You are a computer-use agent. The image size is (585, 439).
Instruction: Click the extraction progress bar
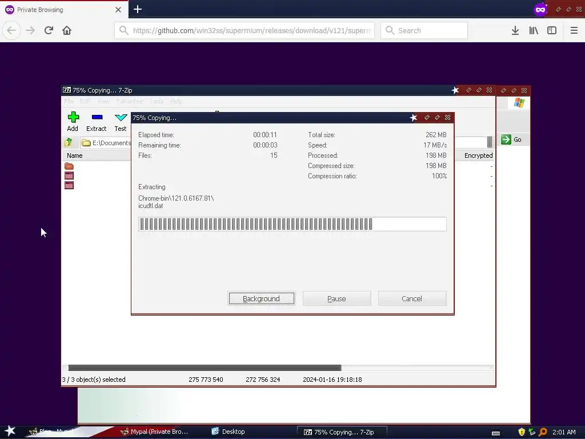point(292,224)
